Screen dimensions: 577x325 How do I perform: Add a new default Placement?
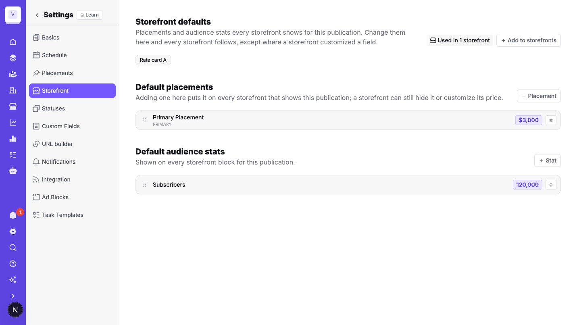tap(539, 96)
